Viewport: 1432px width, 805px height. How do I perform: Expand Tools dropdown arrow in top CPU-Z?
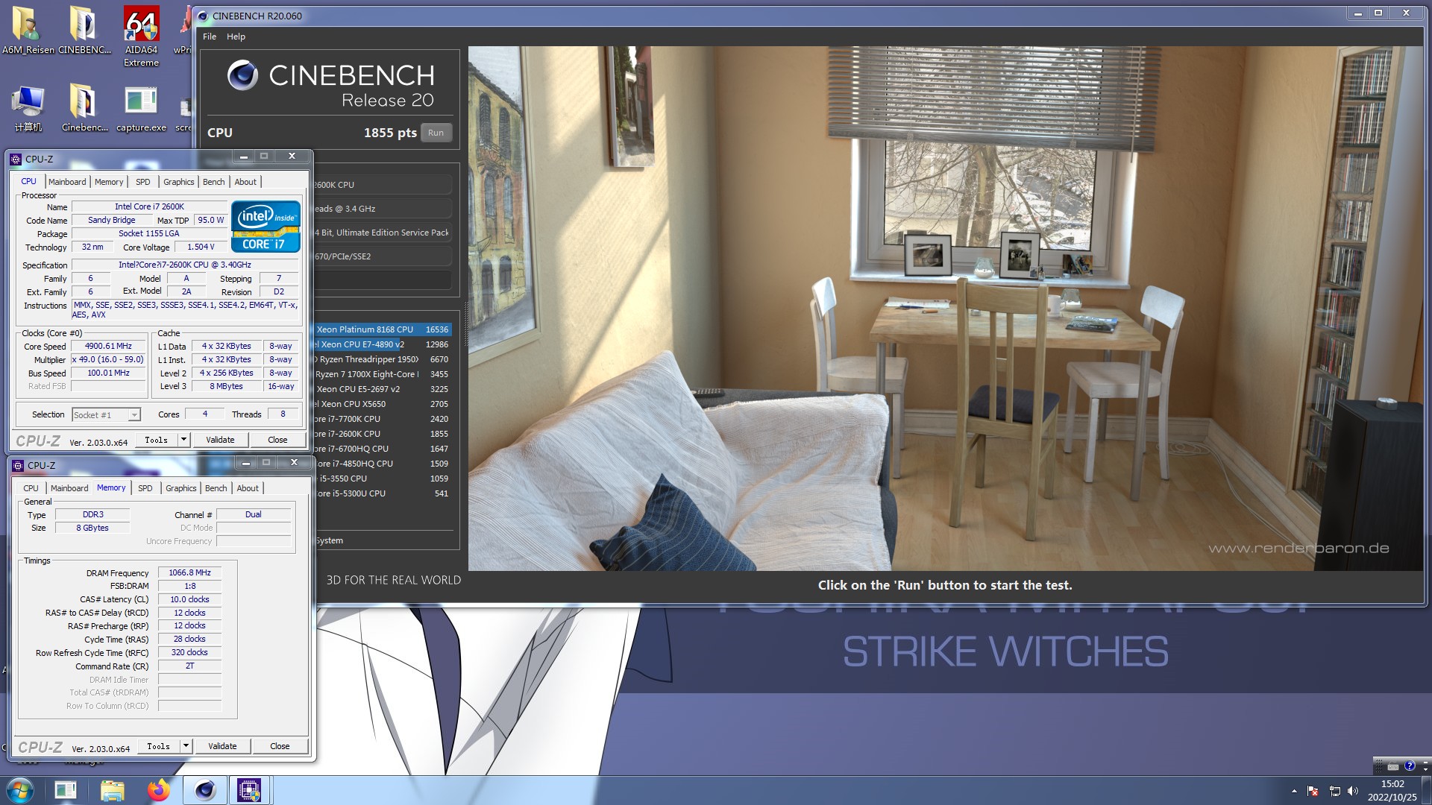coord(183,440)
